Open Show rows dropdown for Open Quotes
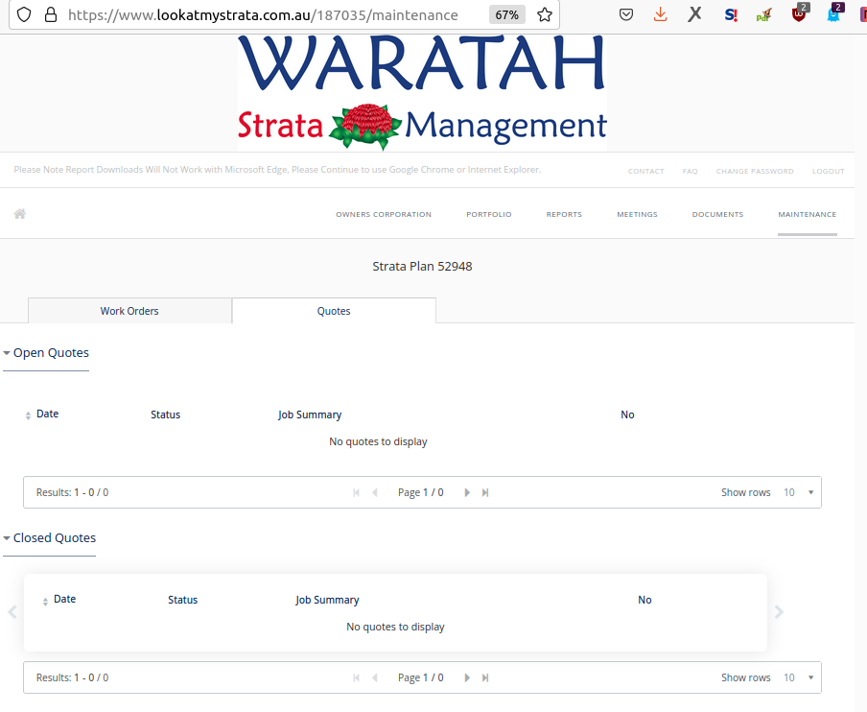 [x=798, y=492]
